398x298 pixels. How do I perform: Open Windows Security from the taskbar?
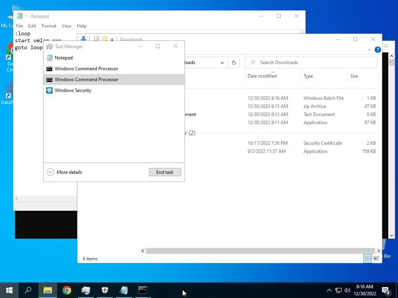coord(105,290)
